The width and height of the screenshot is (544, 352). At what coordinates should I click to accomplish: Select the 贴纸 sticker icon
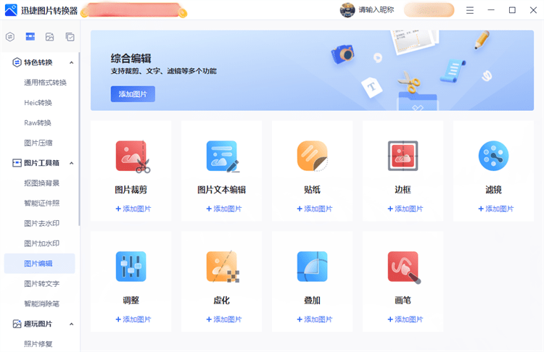[312, 156]
